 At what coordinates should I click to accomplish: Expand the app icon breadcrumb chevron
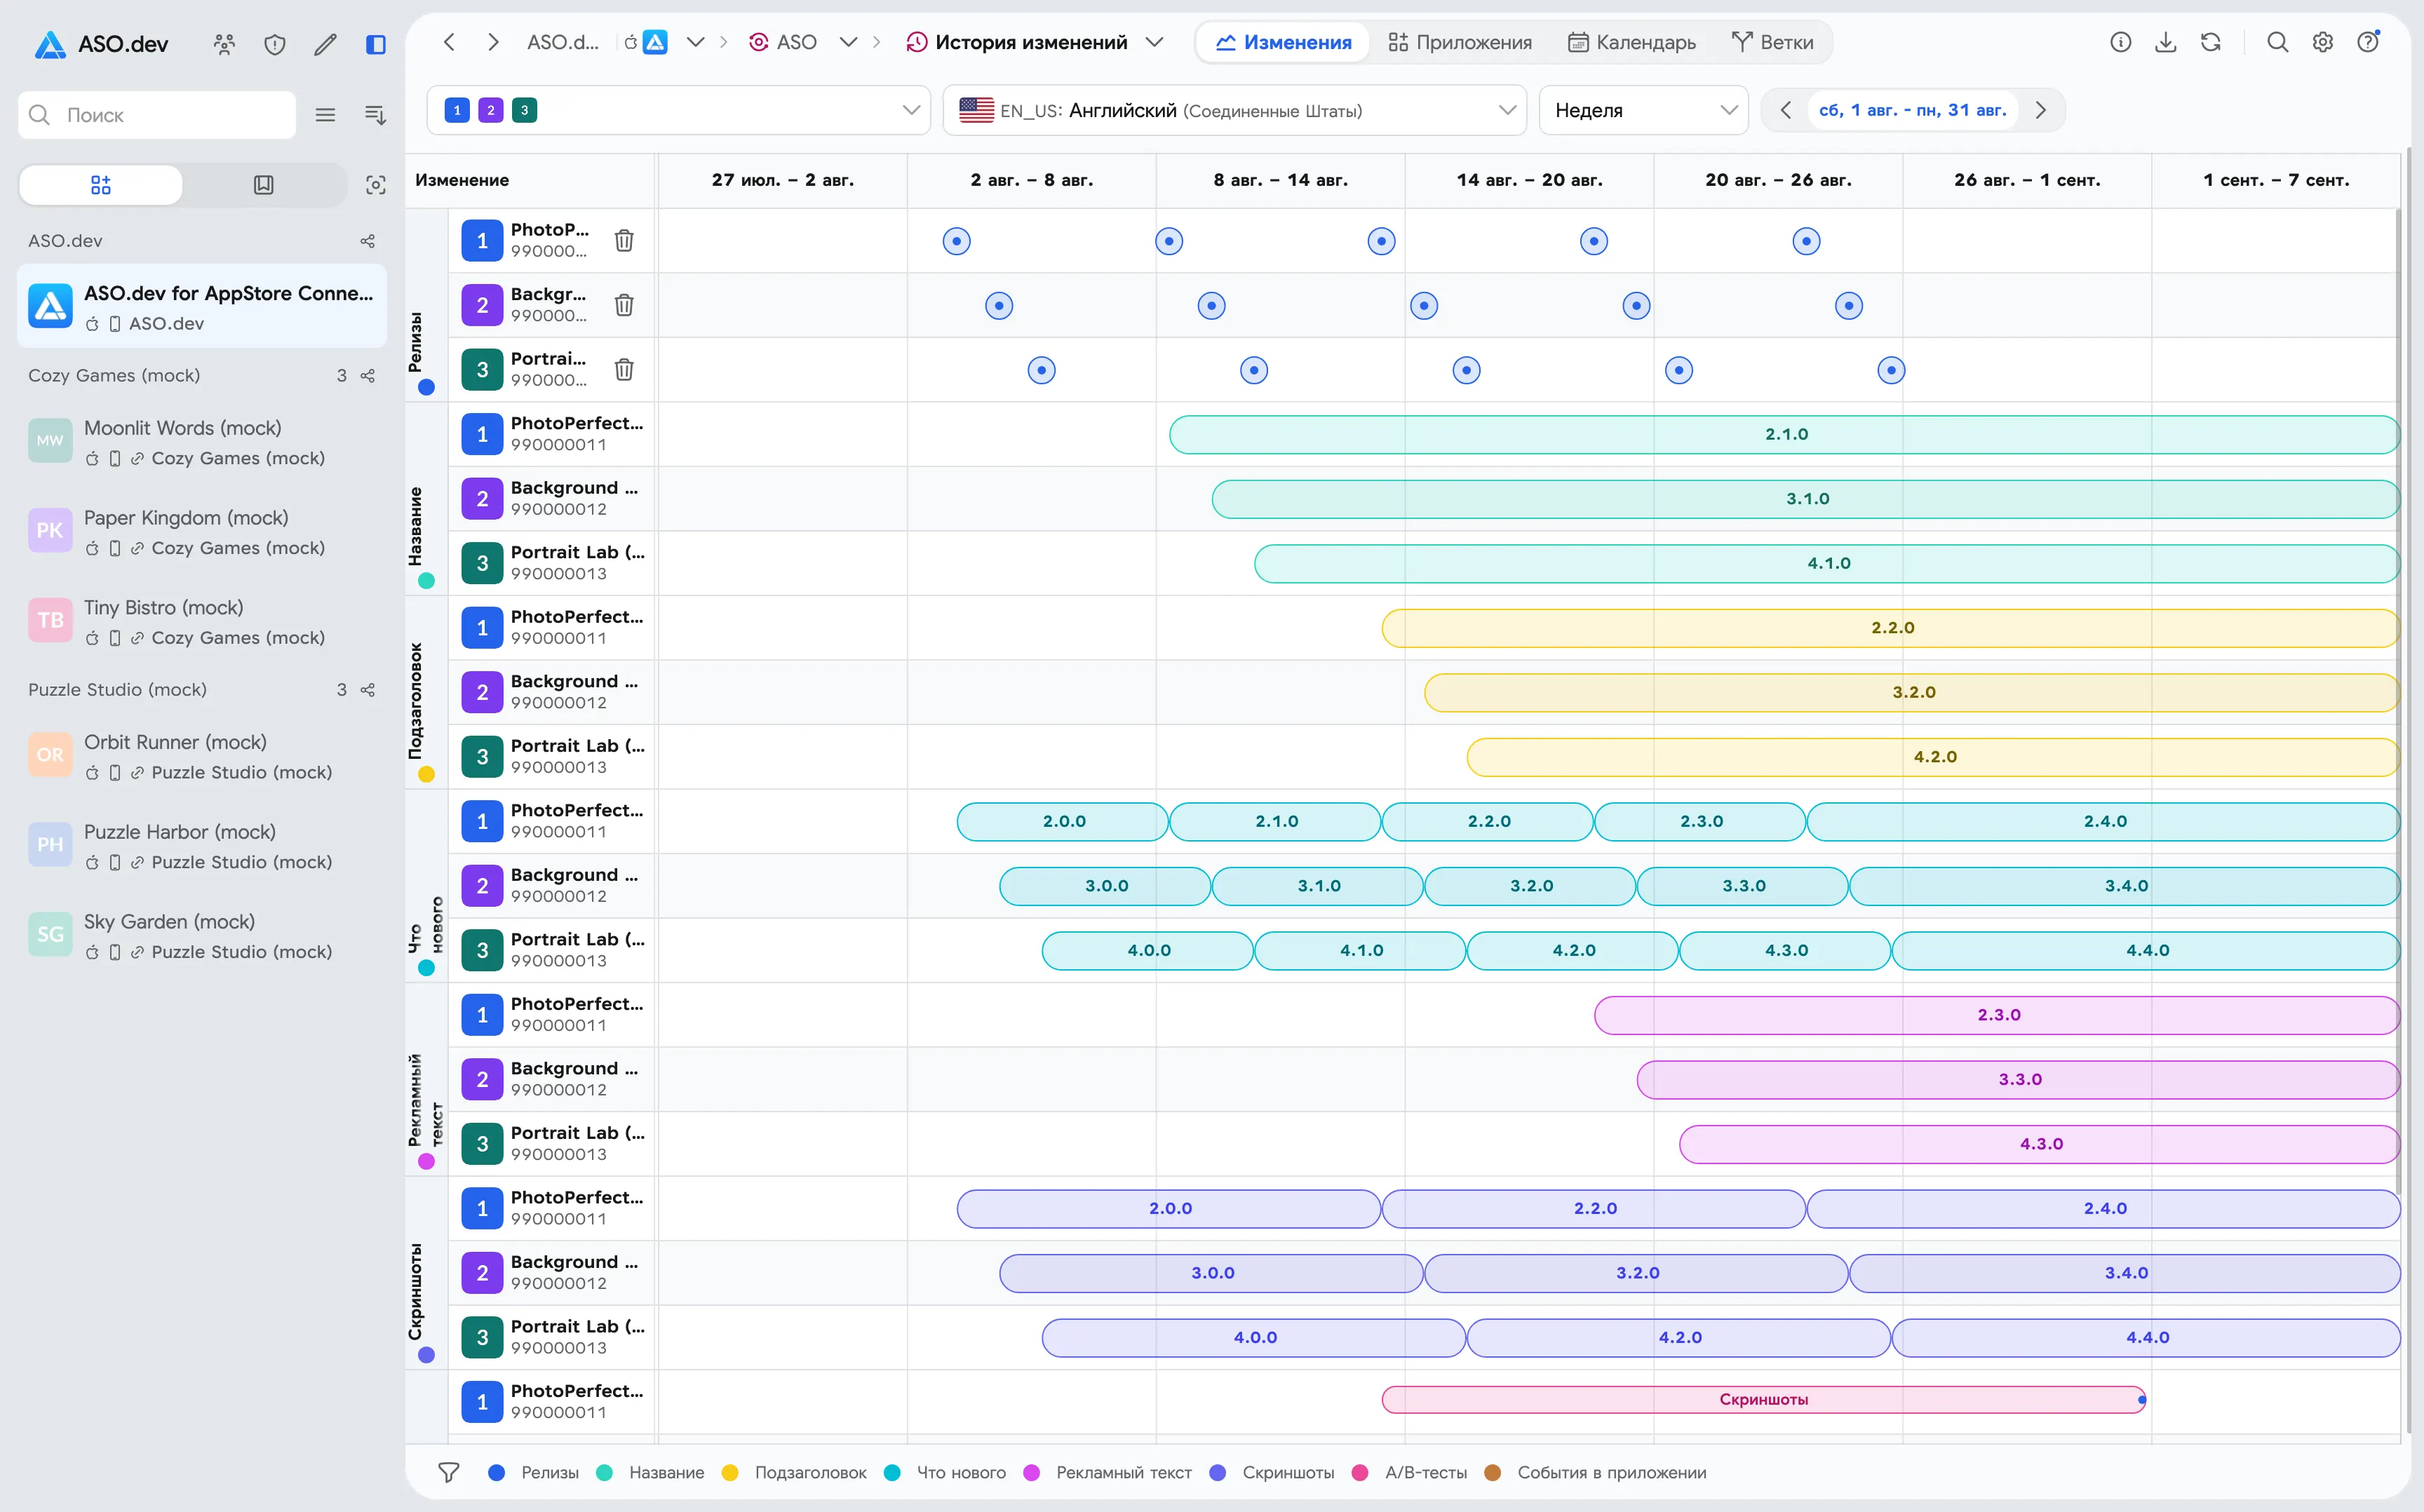[x=695, y=42]
